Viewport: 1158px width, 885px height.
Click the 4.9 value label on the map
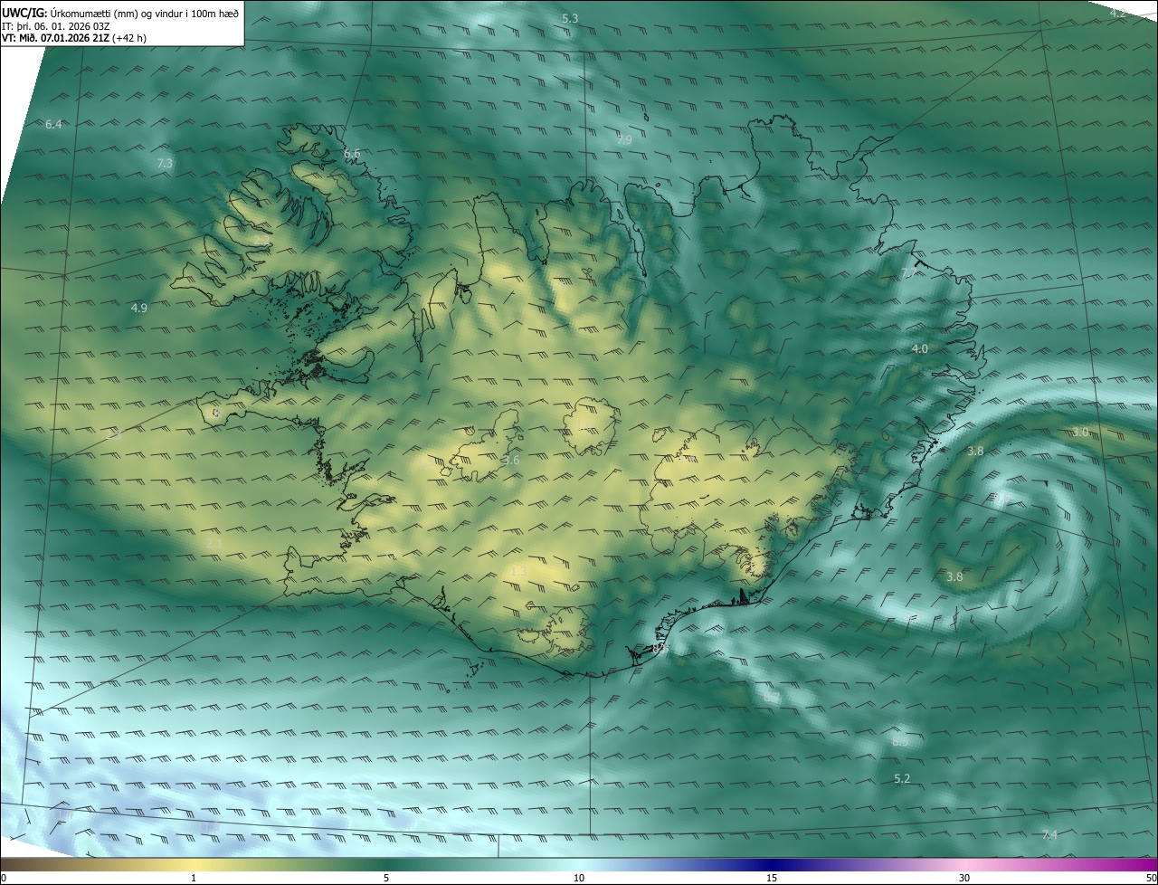pos(138,308)
